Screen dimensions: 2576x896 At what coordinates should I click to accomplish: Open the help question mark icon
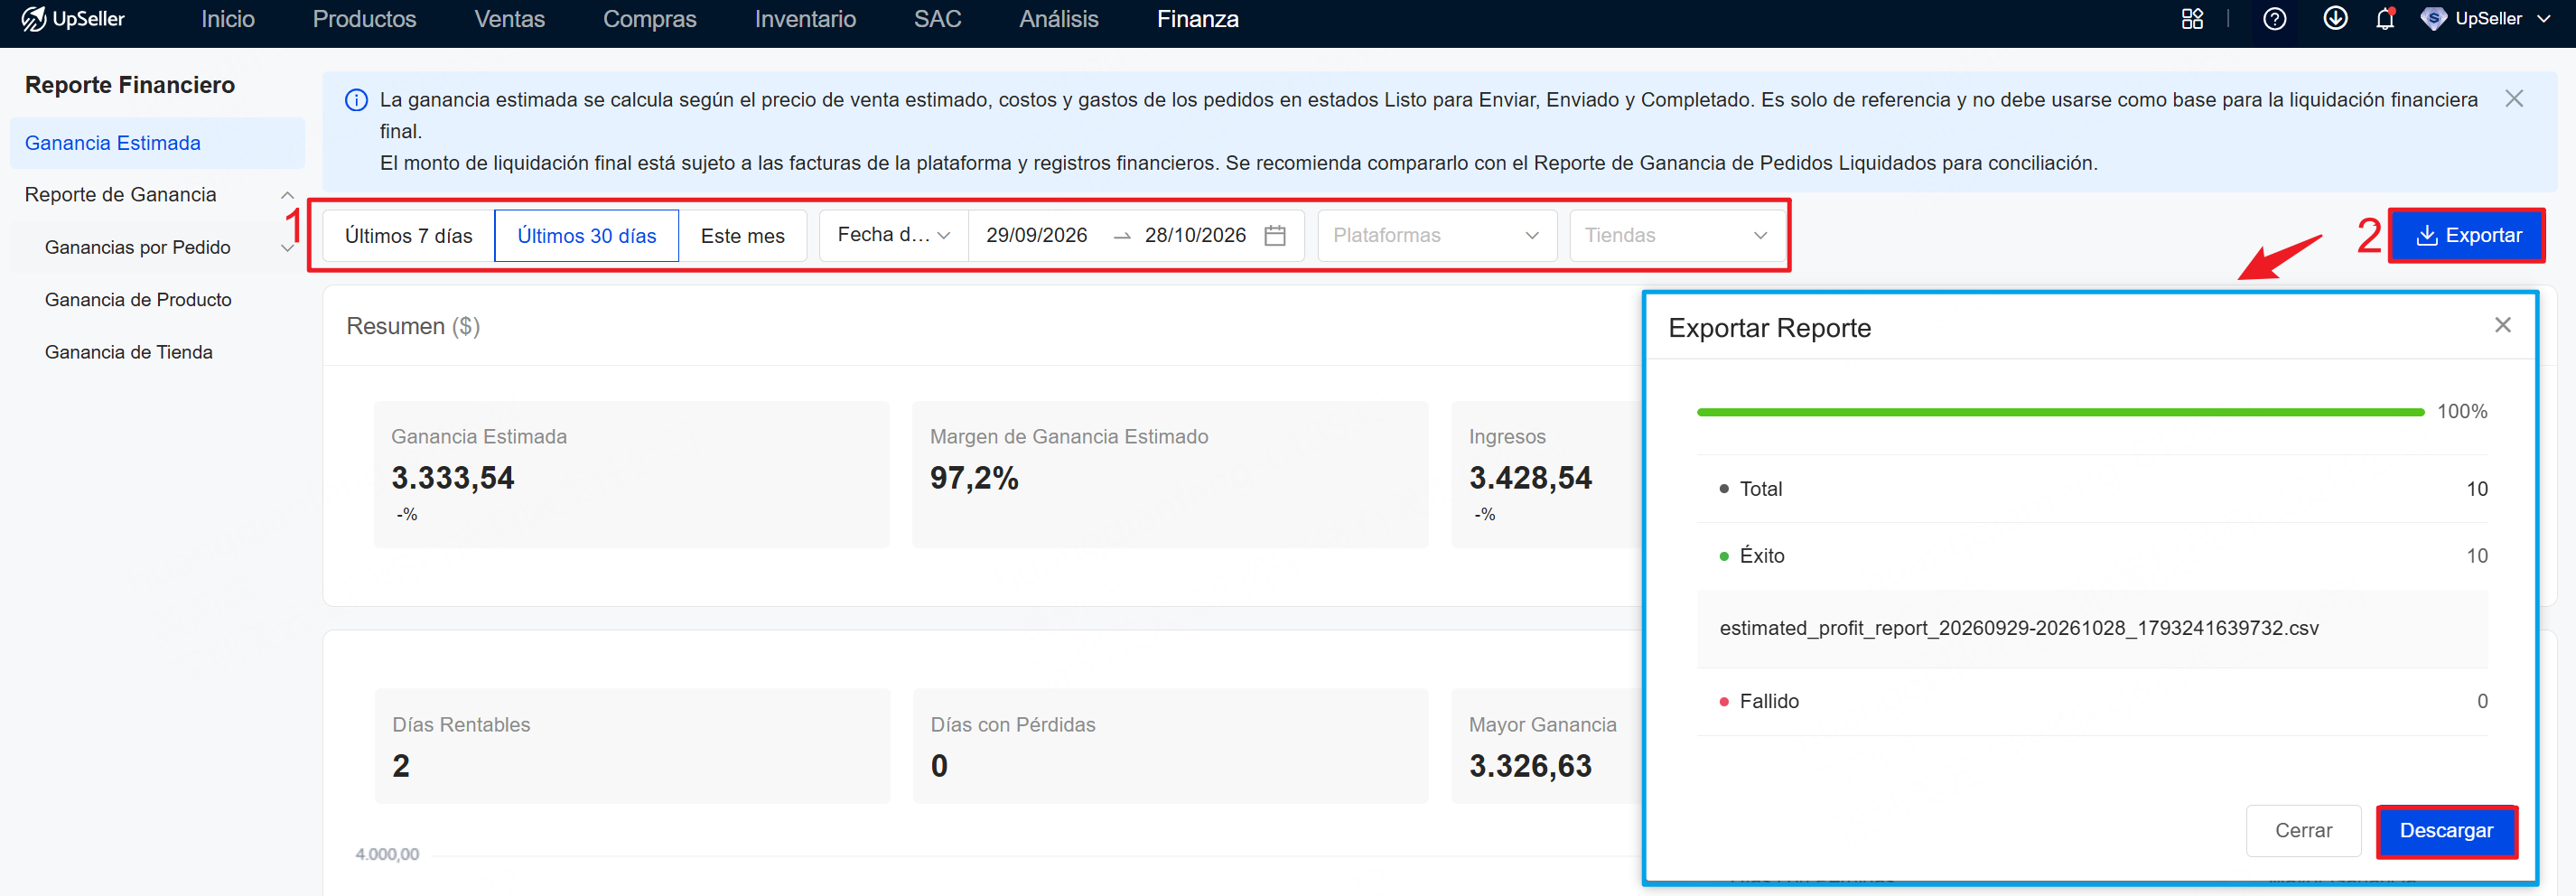(x=2274, y=19)
